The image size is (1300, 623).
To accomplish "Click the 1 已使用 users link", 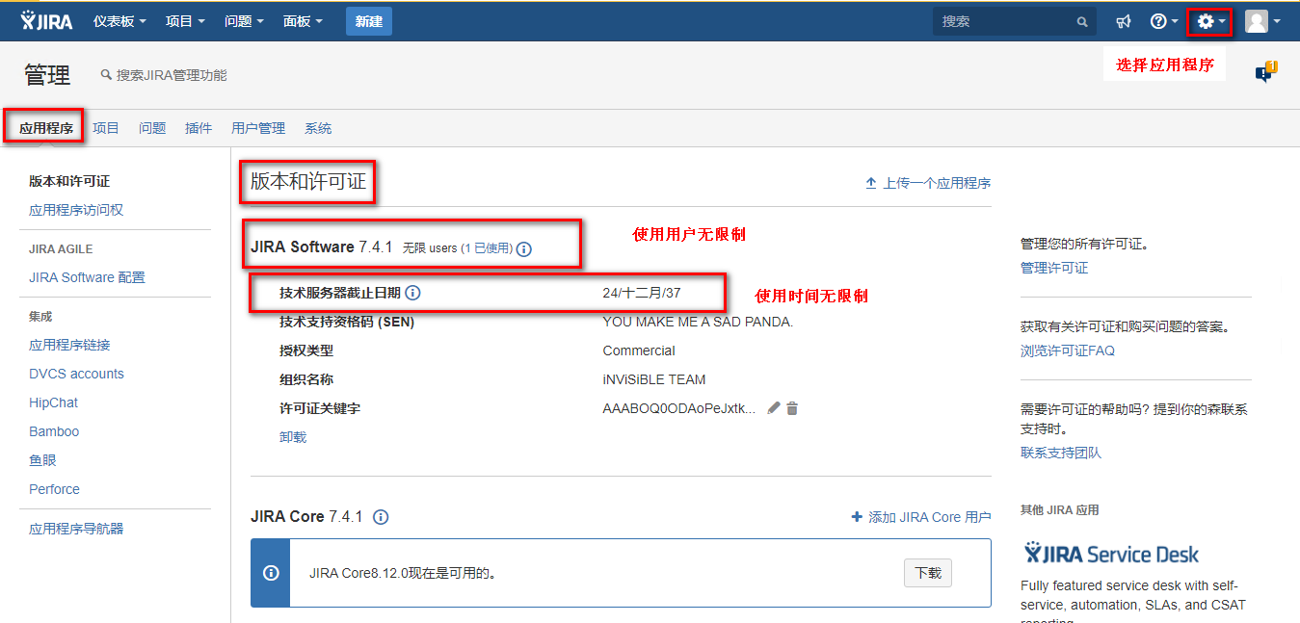I will (x=488, y=248).
